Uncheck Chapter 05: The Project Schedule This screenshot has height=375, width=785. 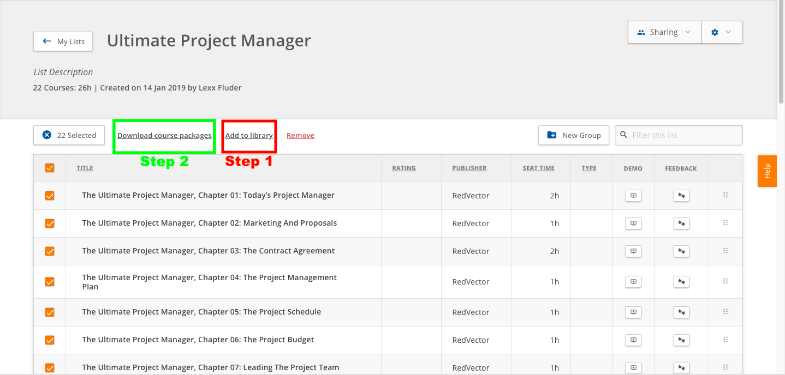point(50,312)
